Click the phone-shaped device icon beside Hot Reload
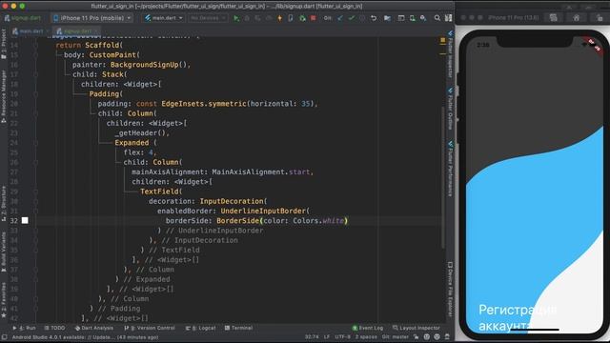The width and height of the screenshot is (610, 343). (291, 18)
